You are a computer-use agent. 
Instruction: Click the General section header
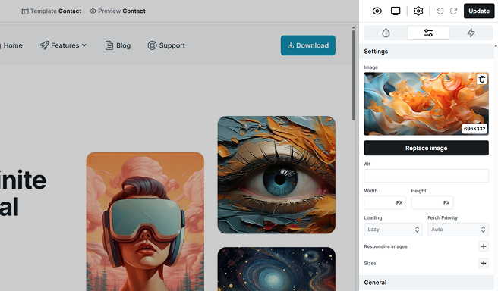[427, 283]
